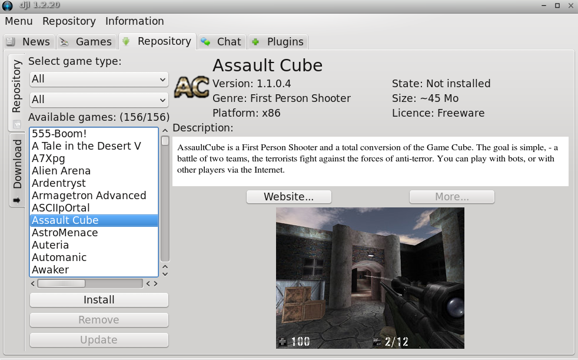The width and height of the screenshot is (578, 360).
Task: Click the disabled Update button
Action: (x=99, y=340)
